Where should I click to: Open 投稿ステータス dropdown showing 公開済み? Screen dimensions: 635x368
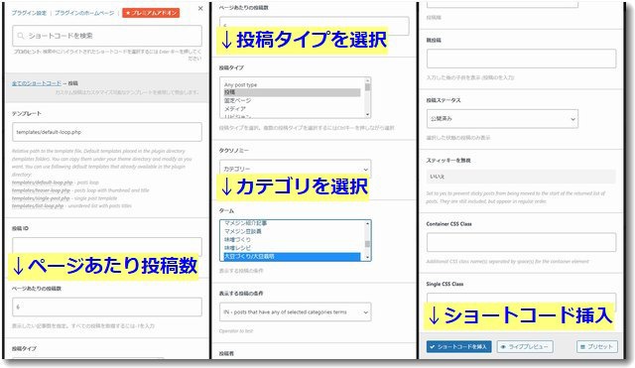coord(502,119)
